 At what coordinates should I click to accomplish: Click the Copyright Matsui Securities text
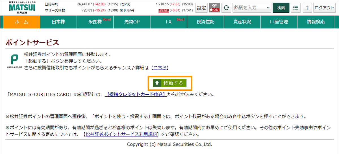169,144
